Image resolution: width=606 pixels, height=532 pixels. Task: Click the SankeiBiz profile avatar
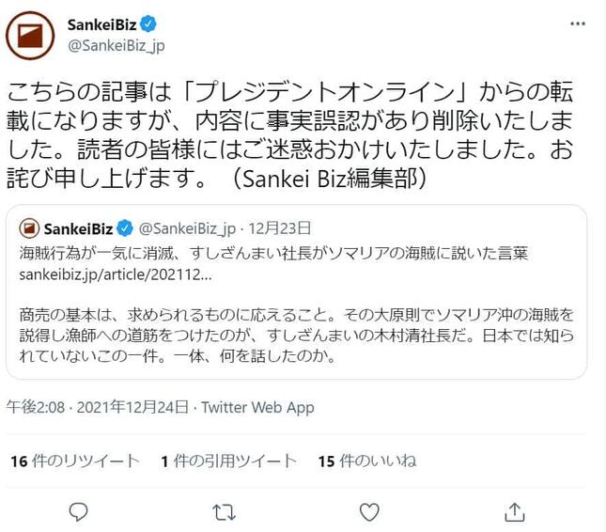point(30,36)
